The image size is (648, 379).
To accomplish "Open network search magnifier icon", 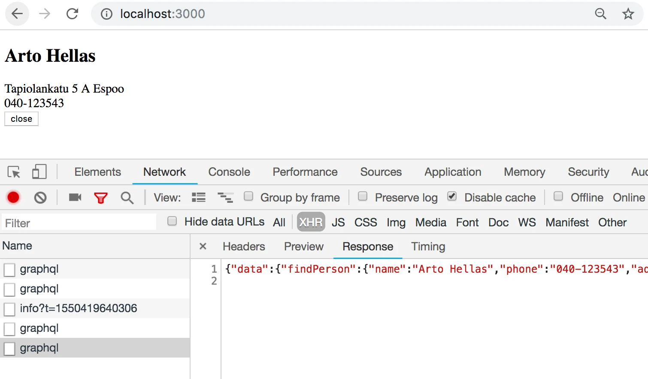I will [x=127, y=198].
